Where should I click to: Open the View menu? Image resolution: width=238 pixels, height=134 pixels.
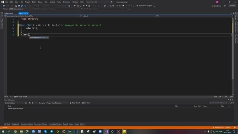16,2
